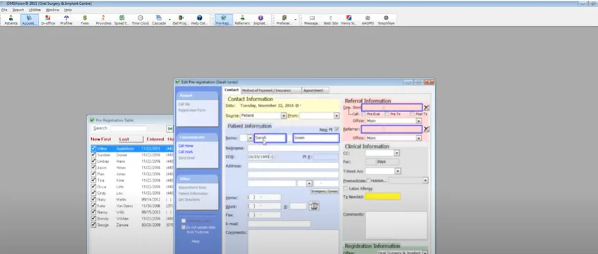The image size is (598, 254).
Task: Switch to Method of Payment / Insurance tab
Action: coord(271,90)
